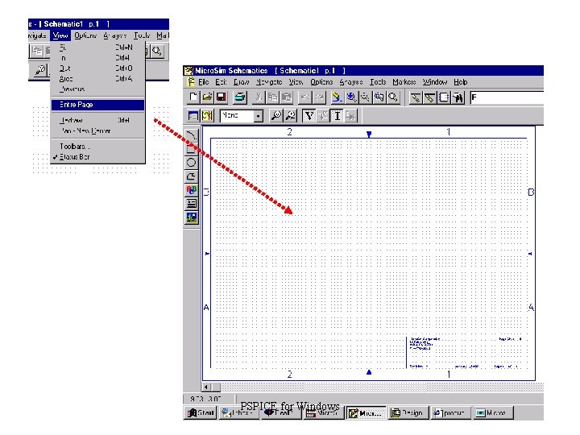Open the Markers menu
Viewport: 580px width, 435px height.
[x=404, y=82]
